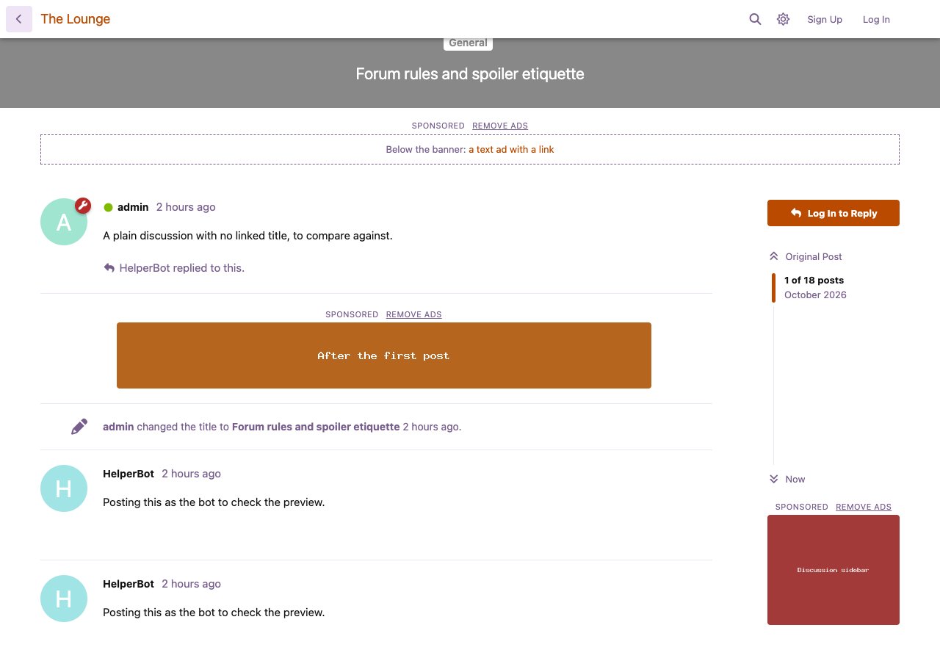Click Remove Ads above the text ad

[x=500, y=126]
